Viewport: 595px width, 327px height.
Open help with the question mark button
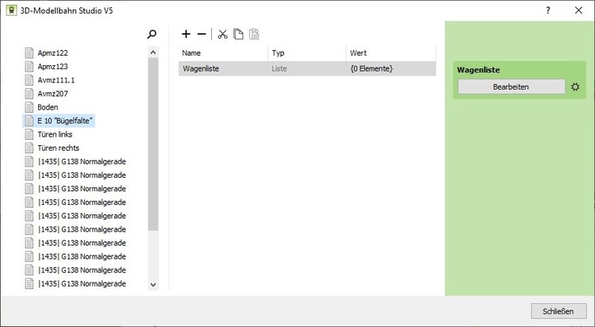coord(548,10)
